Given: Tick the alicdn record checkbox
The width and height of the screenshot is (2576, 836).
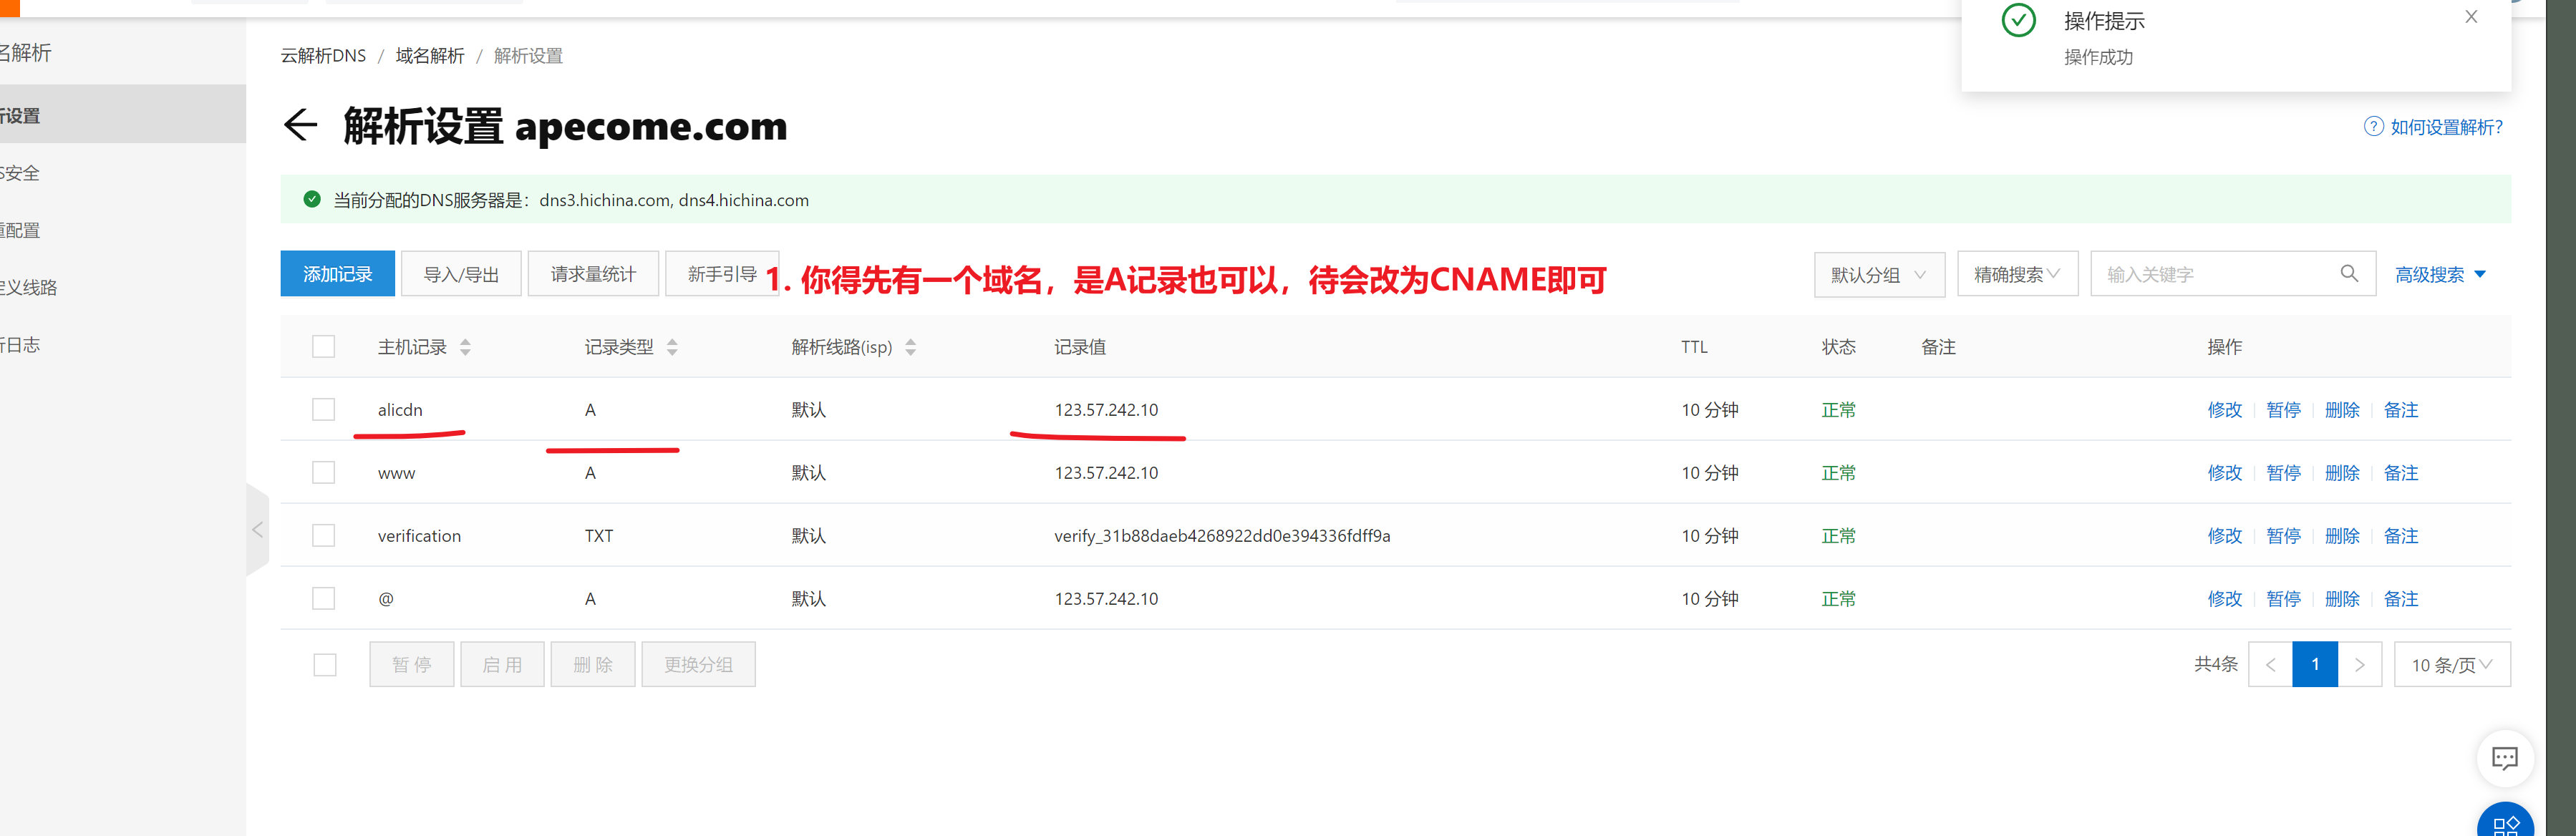Looking at the screenshot, I should tap(323, 409).
